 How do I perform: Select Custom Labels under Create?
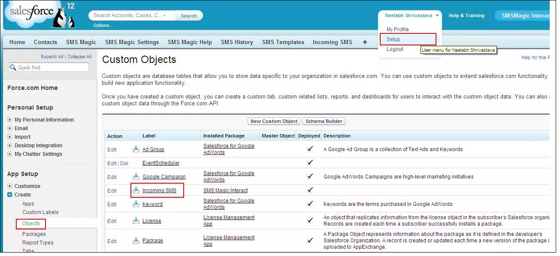click(x=40, y=212)
